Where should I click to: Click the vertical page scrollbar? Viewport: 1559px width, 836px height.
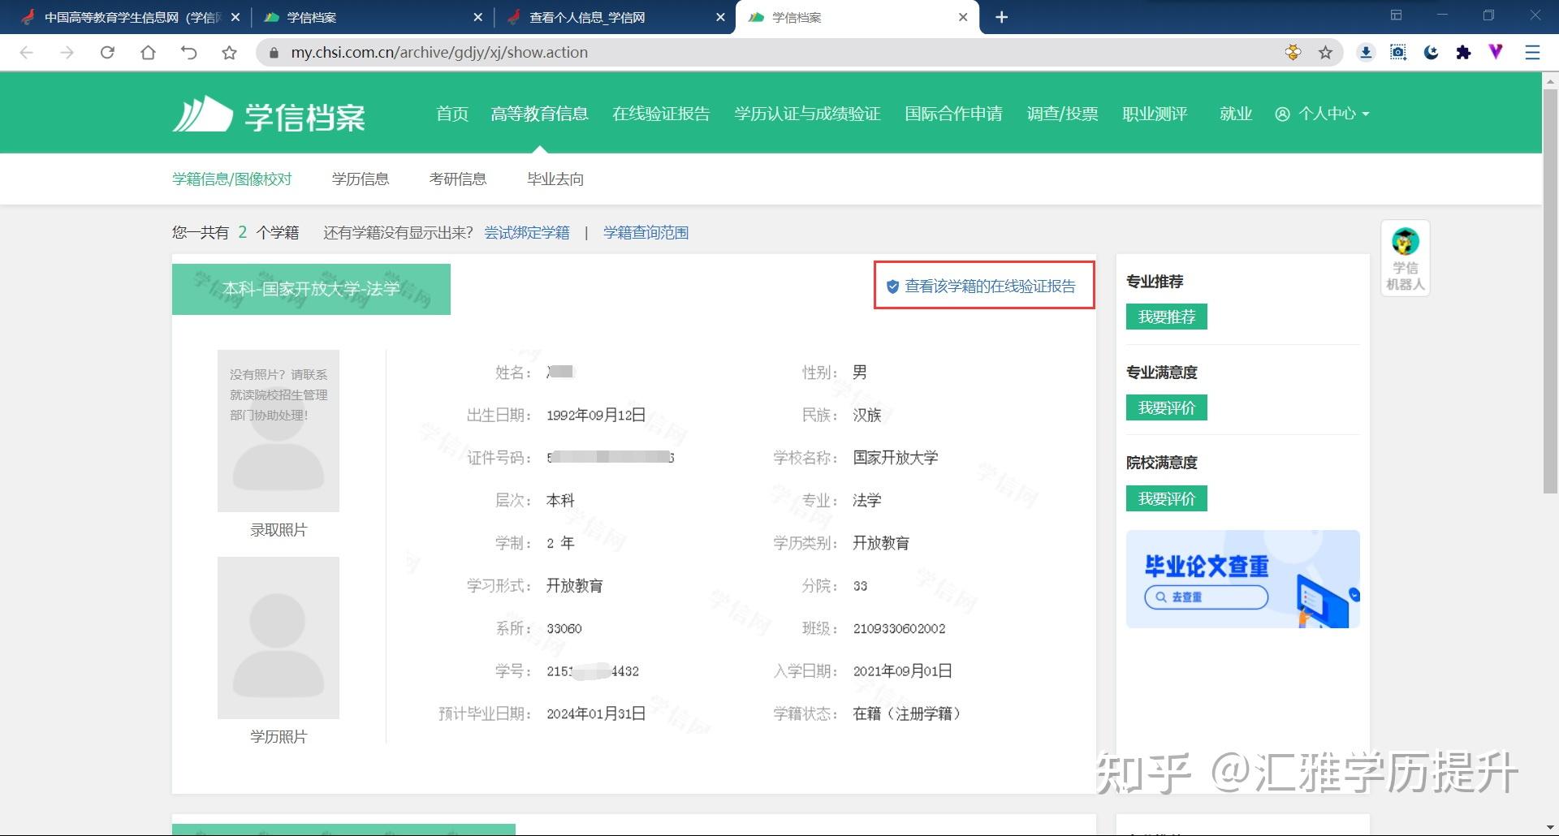1550,292
